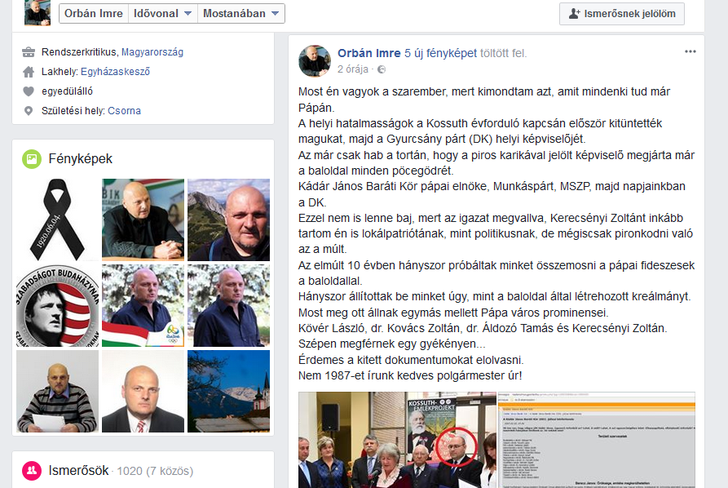This screenshot has width=728, height=488.
Task: Open the profile avatar beside the post
Action: point(315,61)
